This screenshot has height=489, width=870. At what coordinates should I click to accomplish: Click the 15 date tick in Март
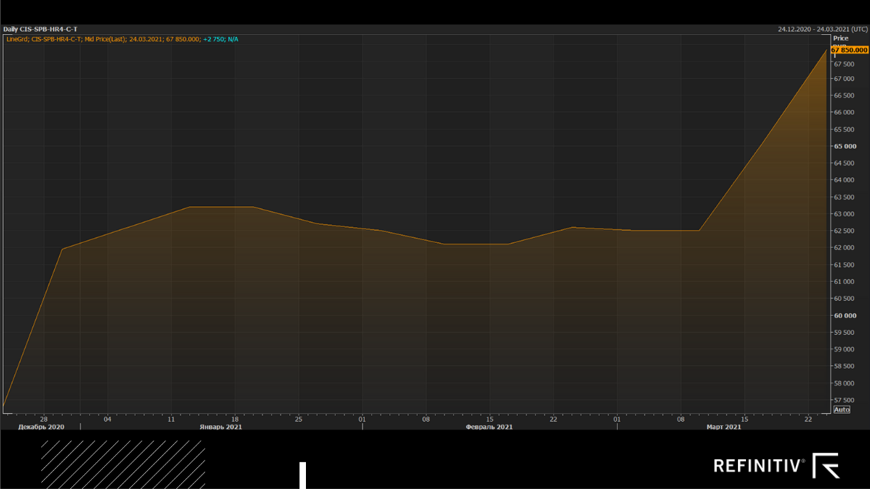pyautogui.click(x=745, y=419)
